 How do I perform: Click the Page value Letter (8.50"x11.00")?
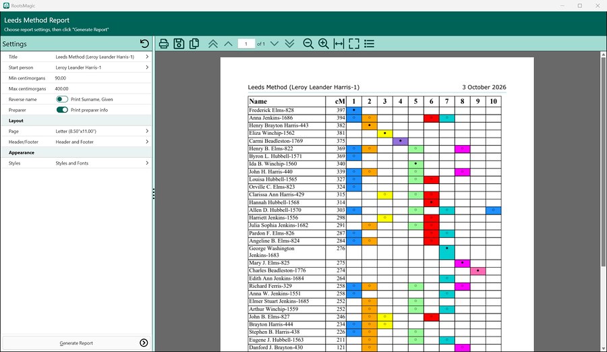76,131
